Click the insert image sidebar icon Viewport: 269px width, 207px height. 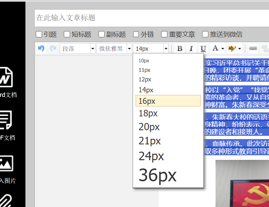[x=7, y=164]
